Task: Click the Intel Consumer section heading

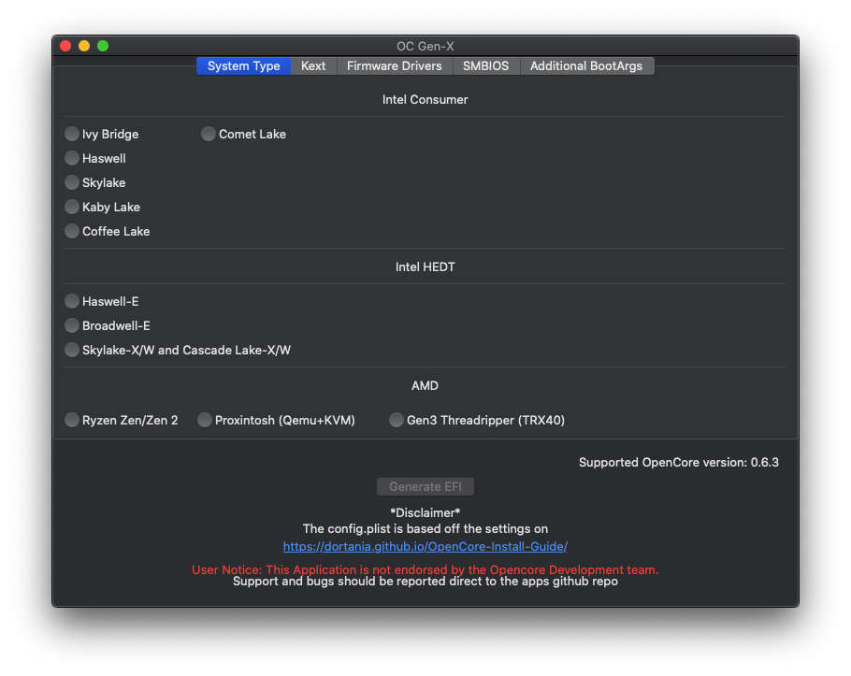Action: coord(425,100)
